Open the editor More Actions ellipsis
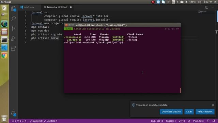The width and height of the screenshot is (218, 123). 213,7
